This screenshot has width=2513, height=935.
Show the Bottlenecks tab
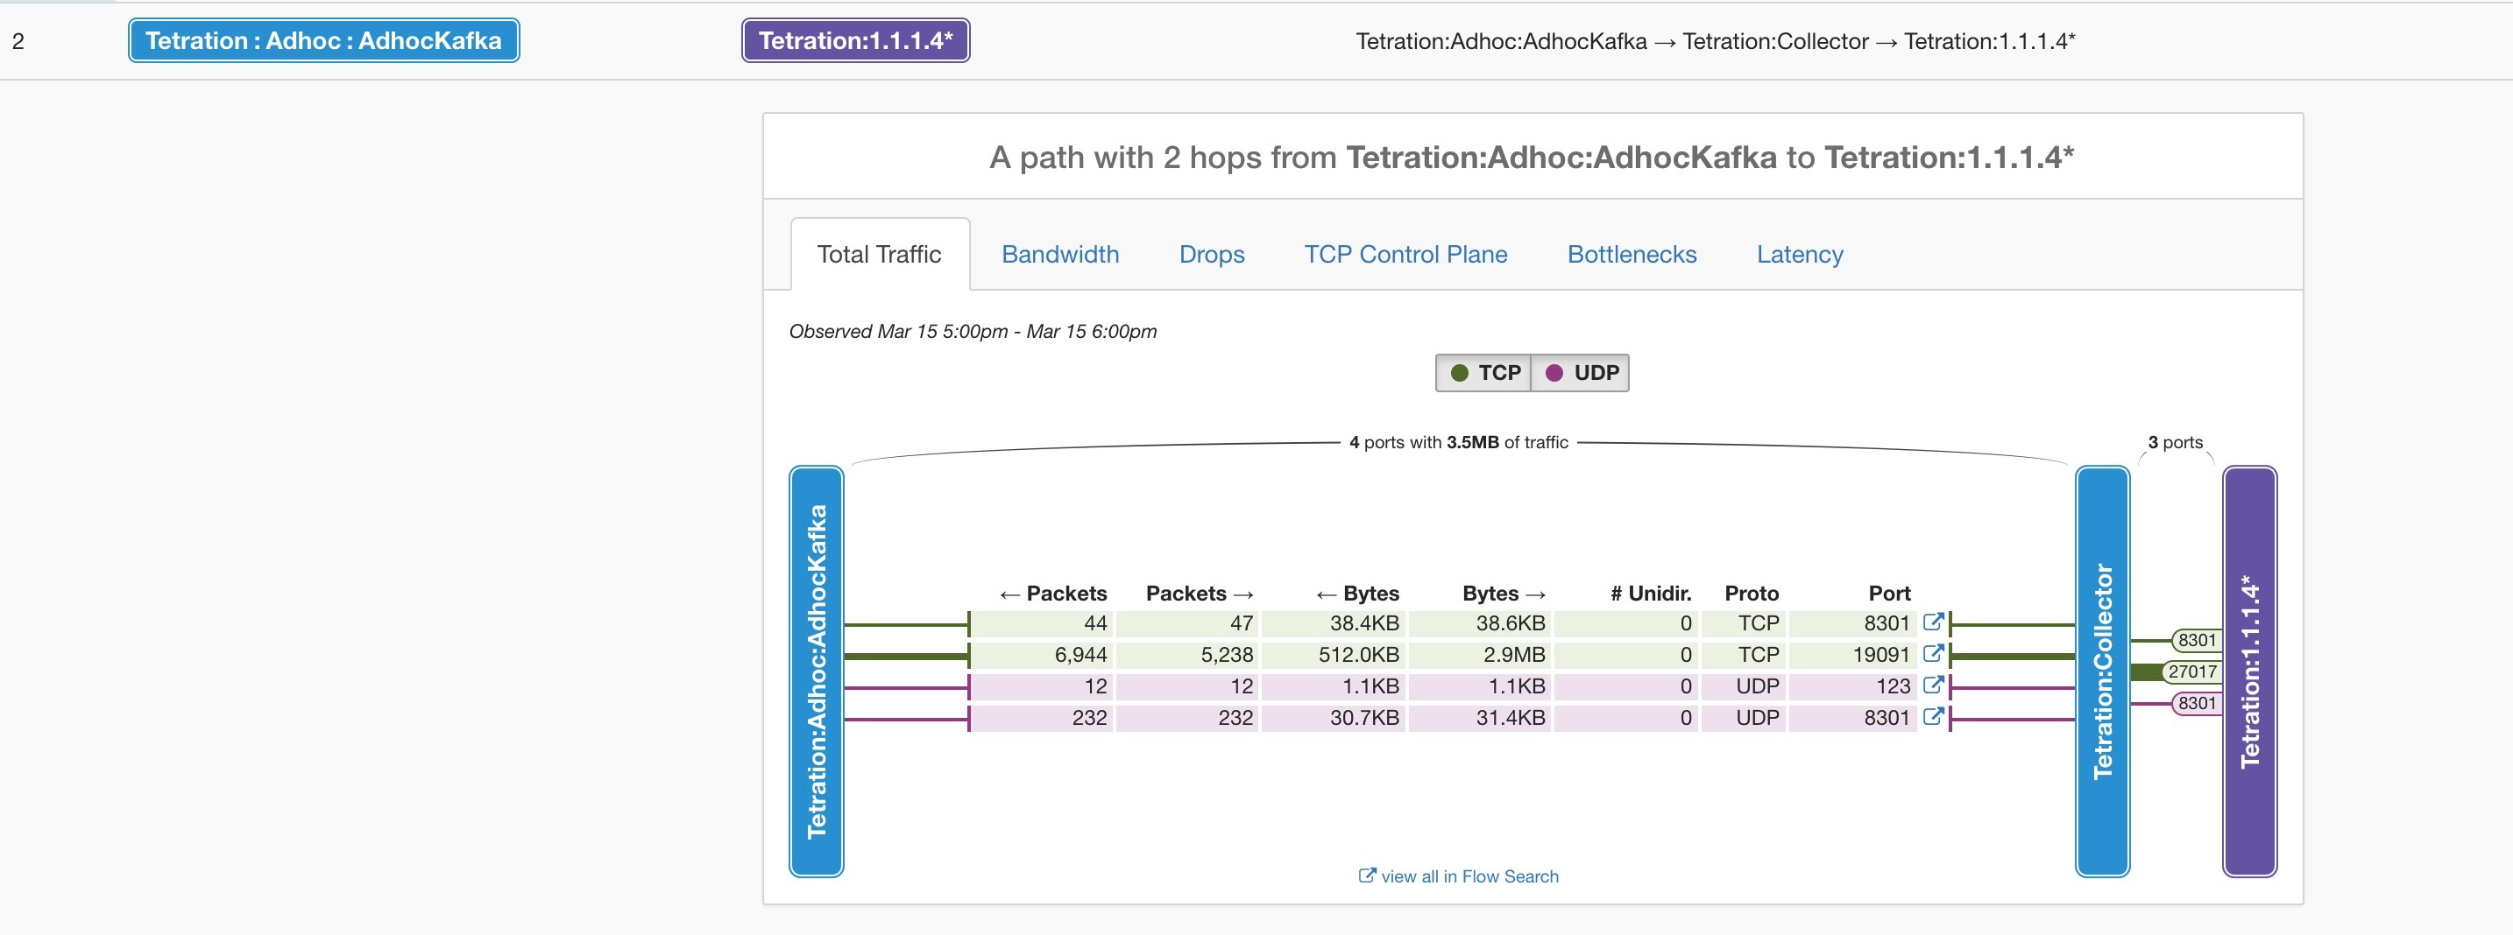[x=1632, y=255]
